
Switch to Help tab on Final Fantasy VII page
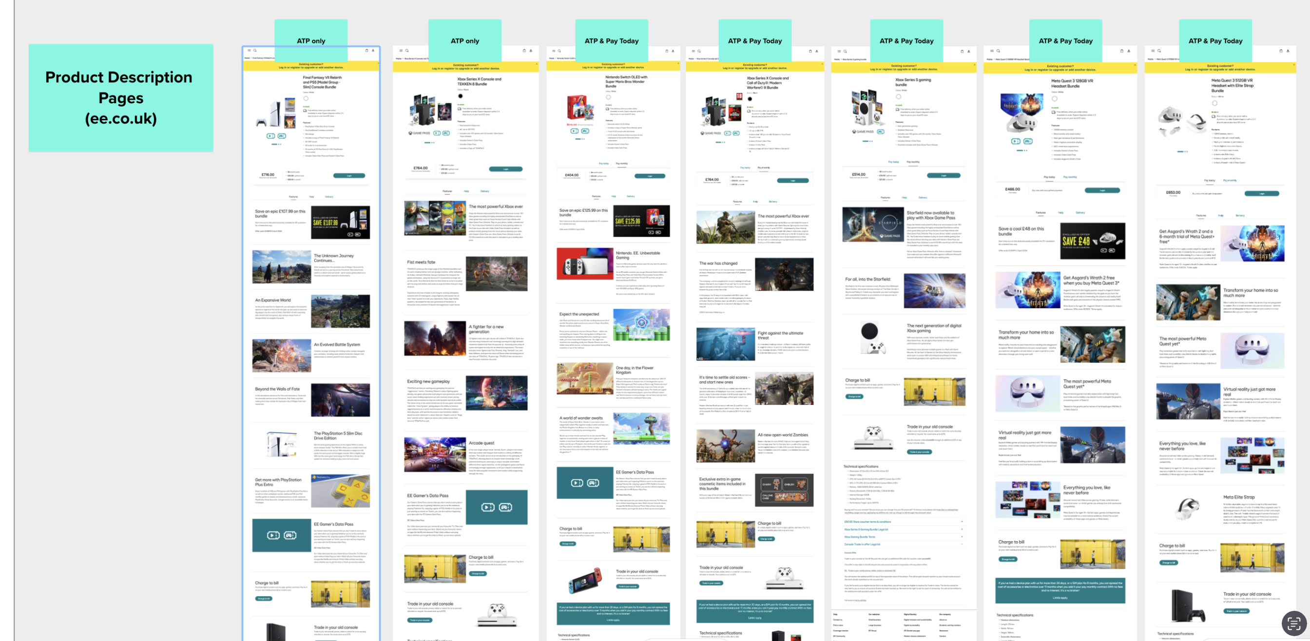pyautogui.click(x=312, y=196)
